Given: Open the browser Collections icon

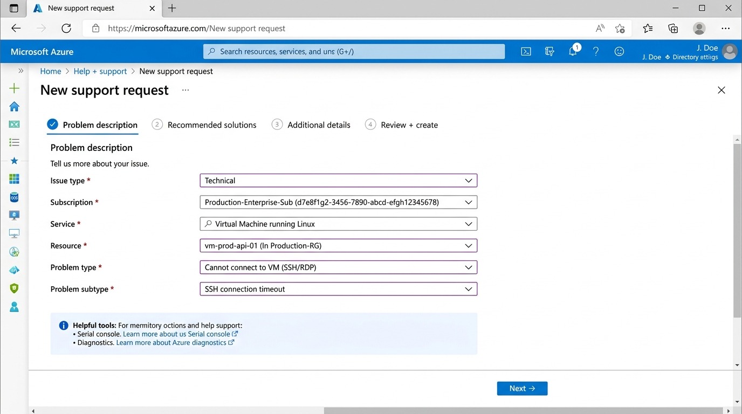Looking at the screenshot, I should point(673,29).
